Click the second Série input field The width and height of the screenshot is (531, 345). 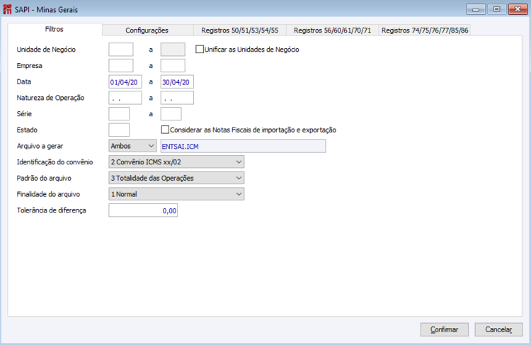click(171, 114)
